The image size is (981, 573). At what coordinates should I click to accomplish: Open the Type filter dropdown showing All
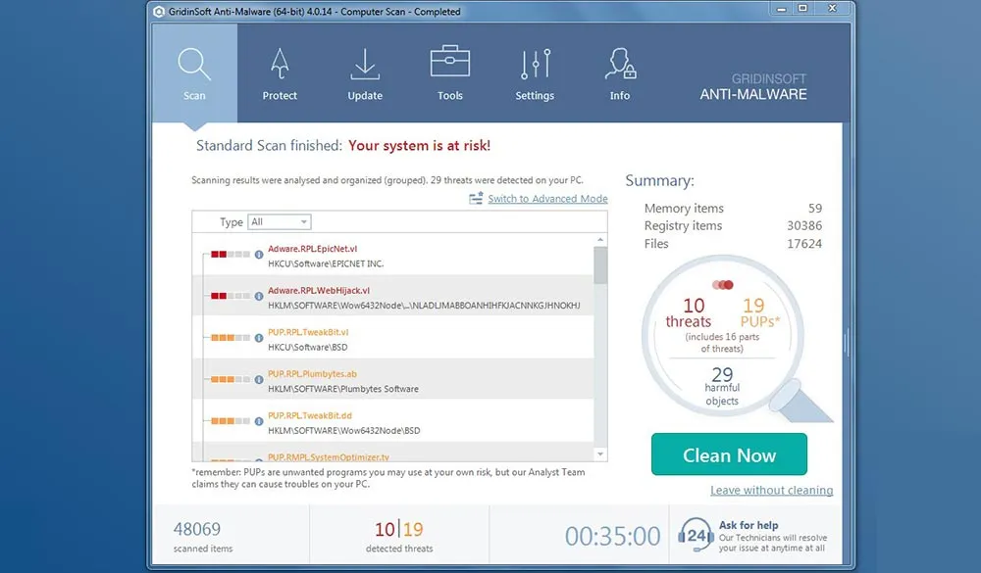pos(279,221)
